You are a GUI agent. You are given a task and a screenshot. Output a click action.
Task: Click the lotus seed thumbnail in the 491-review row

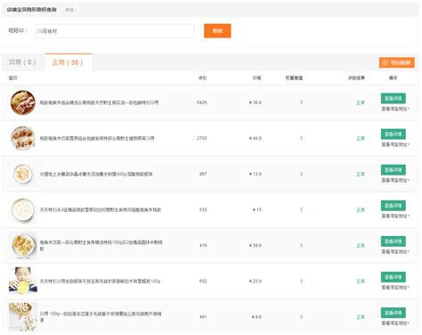point(23,316)
